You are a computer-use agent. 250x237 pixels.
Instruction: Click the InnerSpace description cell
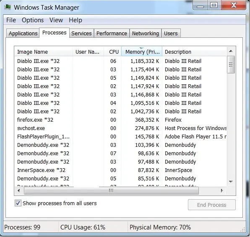point(178,170)
